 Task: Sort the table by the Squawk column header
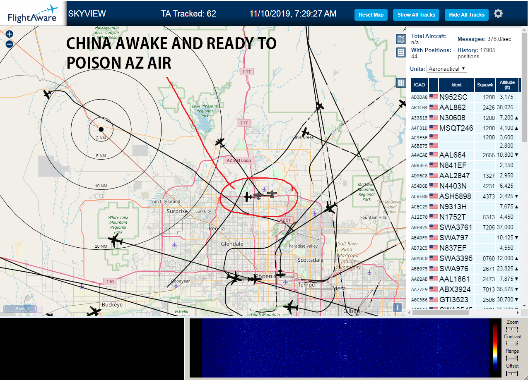click(x=485, y=85)
